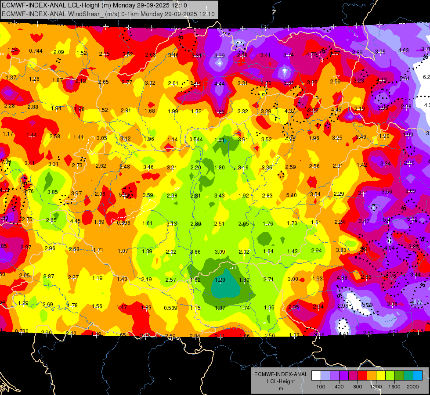
Task: Click the wind shear value 3.83
Action: (x=341, y=250)
